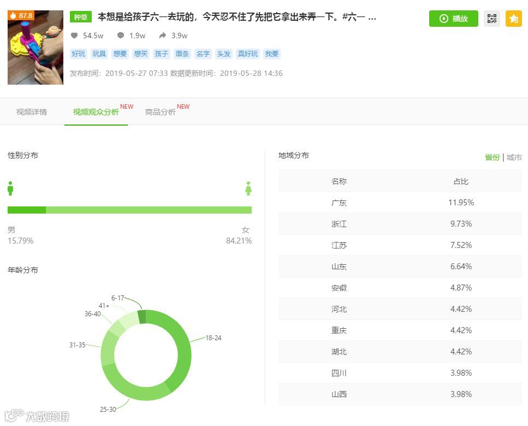This screenshot has height=426, width=528.
Task: Open the 商品分析 tab
Action: click(x=161, y=112)
